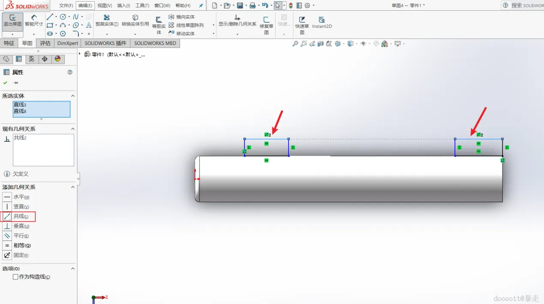Select the Straight Slot sketch tool

50,33
